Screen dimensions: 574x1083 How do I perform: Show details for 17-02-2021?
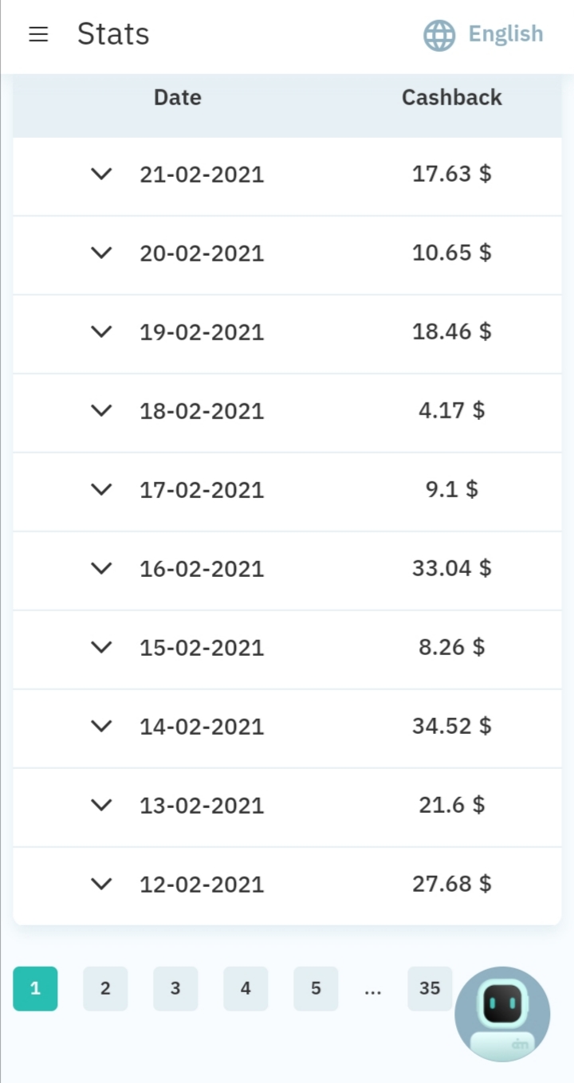click(x=101, y=489)
